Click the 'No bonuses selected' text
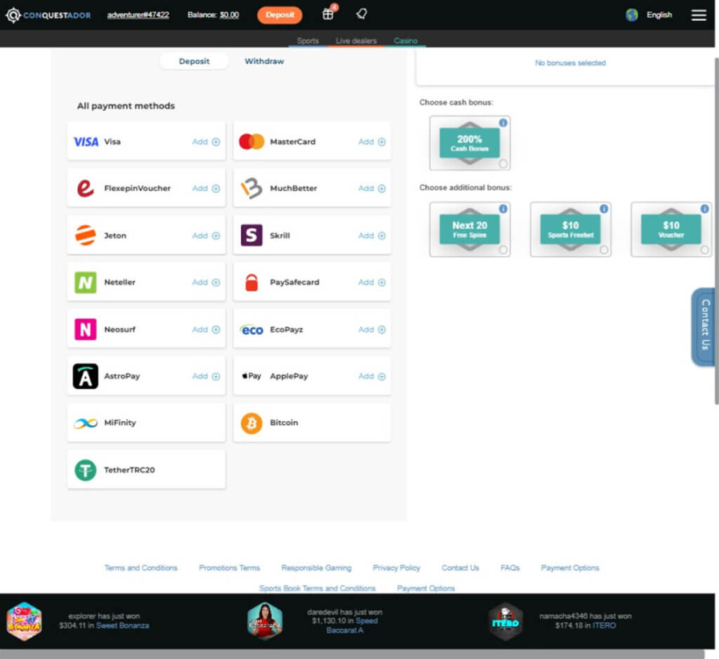 (x=570, y=62)
